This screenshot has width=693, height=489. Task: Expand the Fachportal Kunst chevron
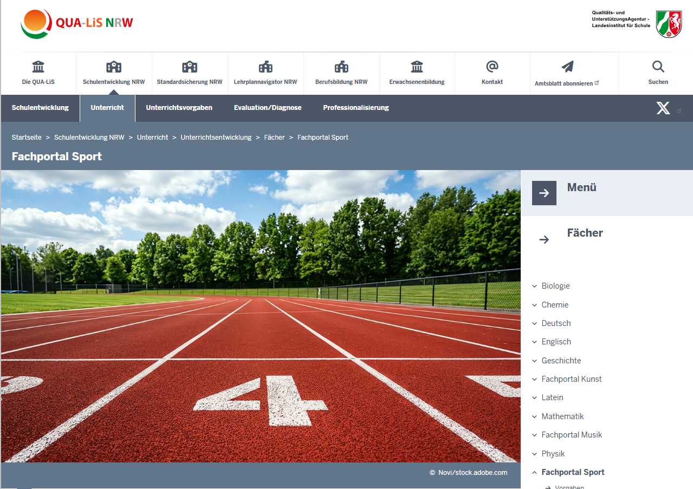(x=534, y=379)
